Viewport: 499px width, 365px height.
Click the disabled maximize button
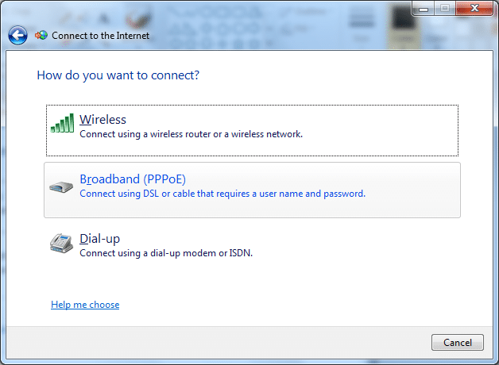click(445, 8)
